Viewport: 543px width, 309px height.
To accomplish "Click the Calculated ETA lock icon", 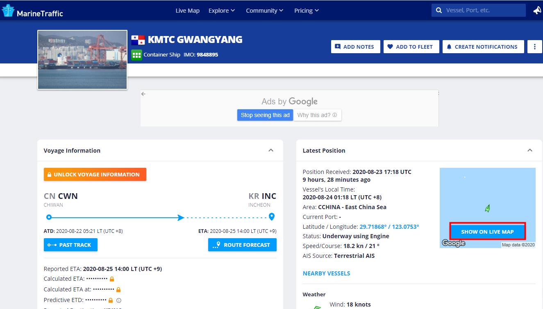I will click(112, 279).
